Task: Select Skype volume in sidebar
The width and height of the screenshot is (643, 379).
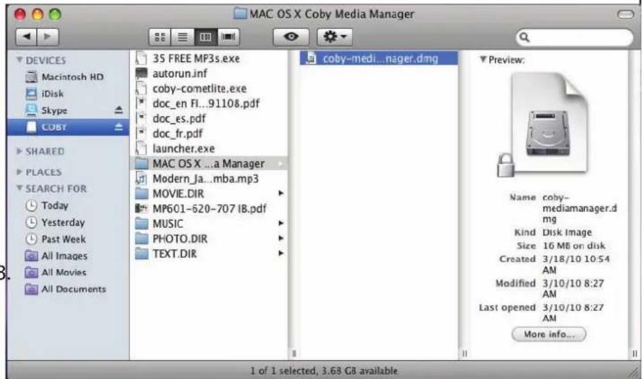Action: (67, 111)
